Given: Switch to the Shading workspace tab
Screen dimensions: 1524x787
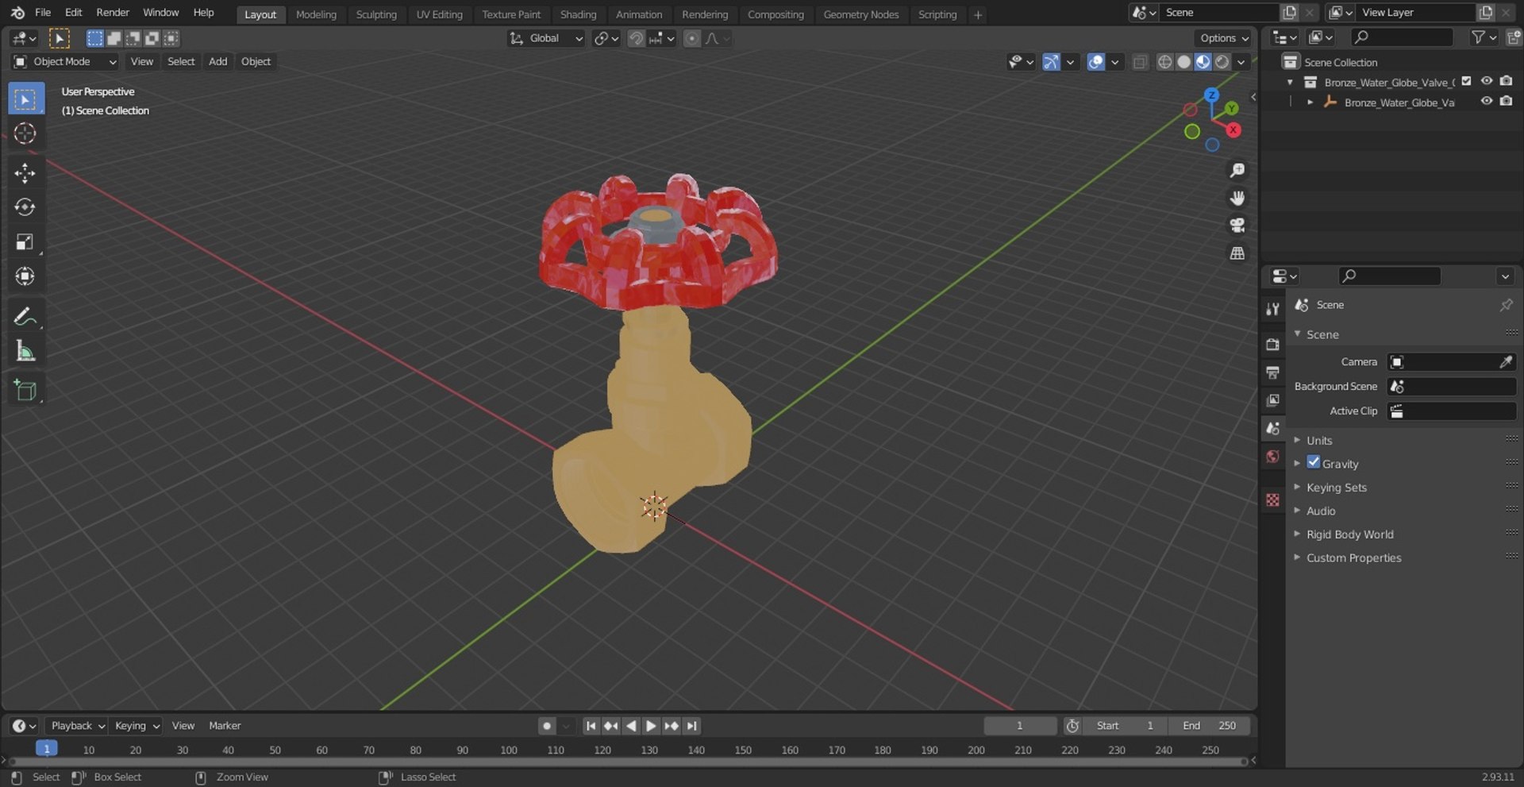Looking at the screenshot, I should pos(578,14).
